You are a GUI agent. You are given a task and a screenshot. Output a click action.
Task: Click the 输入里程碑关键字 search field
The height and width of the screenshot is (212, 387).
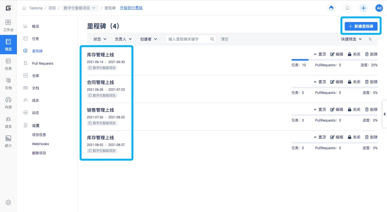tap(191, 39)
